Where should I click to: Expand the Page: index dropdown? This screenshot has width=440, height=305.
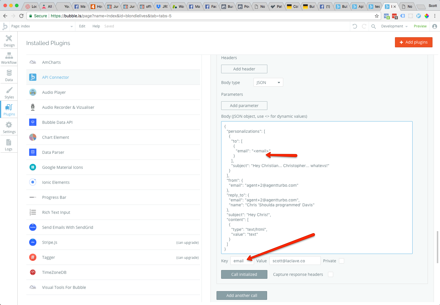(42, 26)
